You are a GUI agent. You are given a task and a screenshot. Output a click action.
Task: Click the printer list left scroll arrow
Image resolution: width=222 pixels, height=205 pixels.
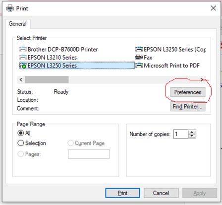pyautogui.click(x=21, y=80)
